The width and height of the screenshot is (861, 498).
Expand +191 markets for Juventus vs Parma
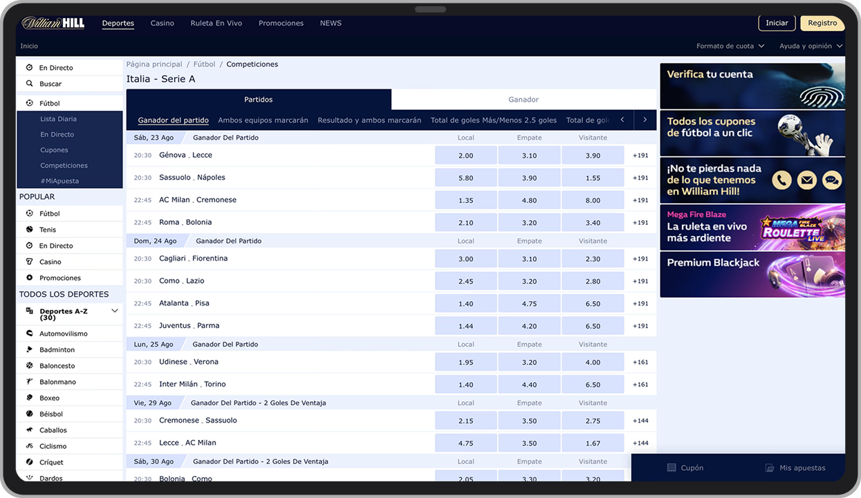point(640,326)
